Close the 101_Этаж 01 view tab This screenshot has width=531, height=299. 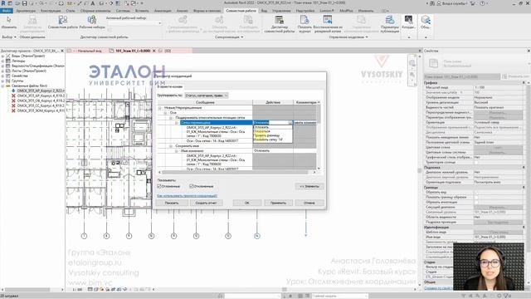tap(153, 51)
